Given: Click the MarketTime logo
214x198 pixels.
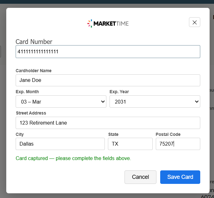Looking at the screenshot, I should pos(108,24).
